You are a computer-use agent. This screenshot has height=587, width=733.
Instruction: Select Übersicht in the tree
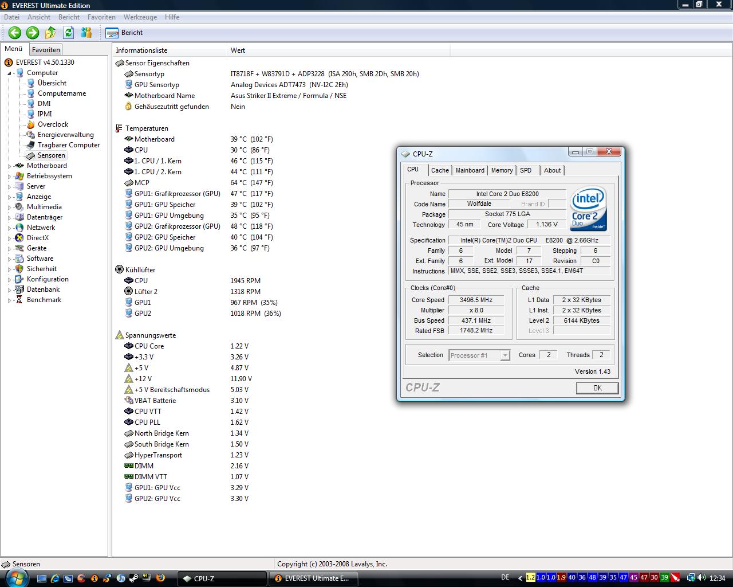tap(52, 83)
